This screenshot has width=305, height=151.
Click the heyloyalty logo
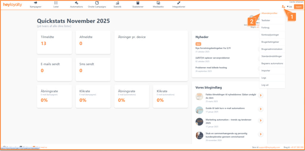click(13, 5)
